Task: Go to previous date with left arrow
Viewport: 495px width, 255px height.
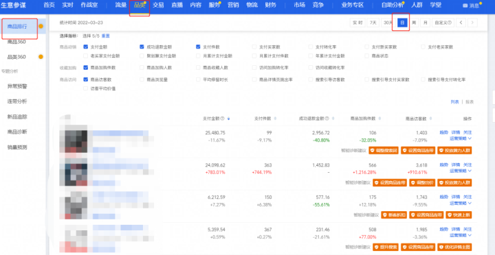Action: click(x=461, y=23)
